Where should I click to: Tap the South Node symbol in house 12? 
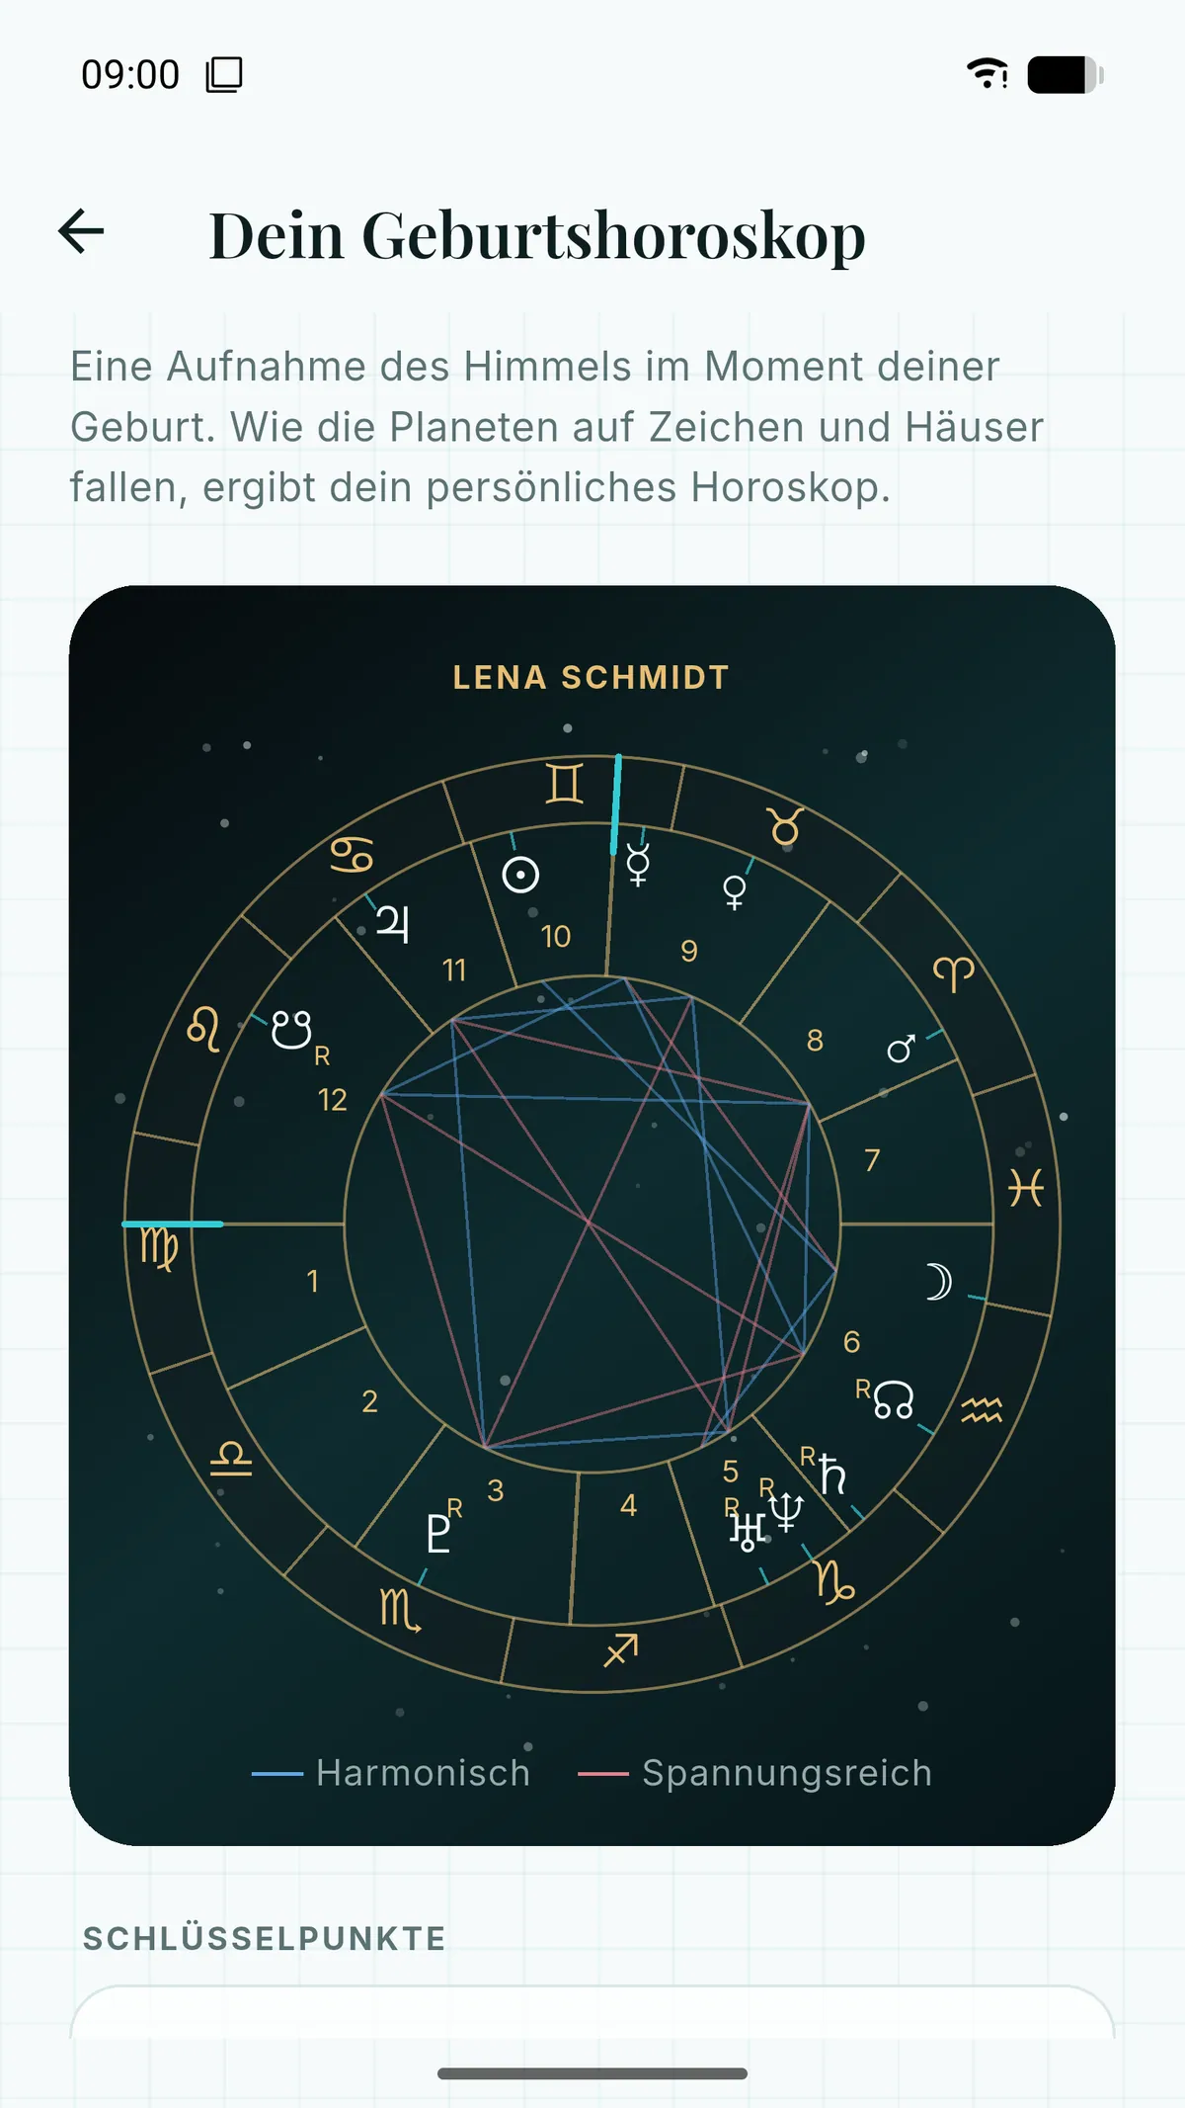click(291, 1029)
